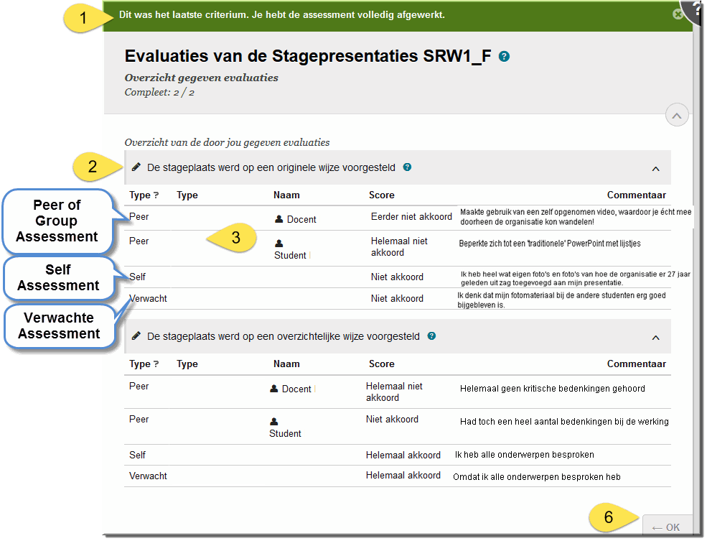This screenshot has height=541, width=707.
Task: Click 'Naam' column header in second table
Action: point(286,364)
